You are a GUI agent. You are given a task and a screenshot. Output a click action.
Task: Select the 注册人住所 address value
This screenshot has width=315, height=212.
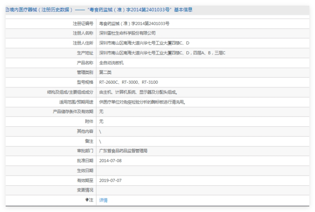coord(144,43)
